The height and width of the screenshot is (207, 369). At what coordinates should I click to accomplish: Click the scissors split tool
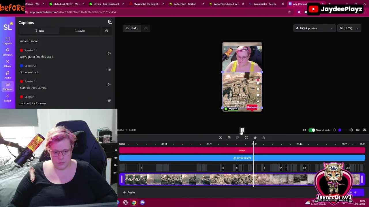click(x=221, y=138)
